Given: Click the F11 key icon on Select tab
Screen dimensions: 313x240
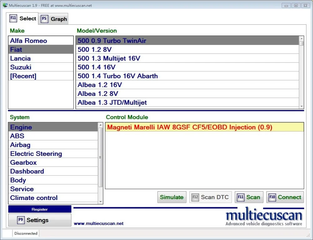Looking at the screenshot, I should point(13,18).
